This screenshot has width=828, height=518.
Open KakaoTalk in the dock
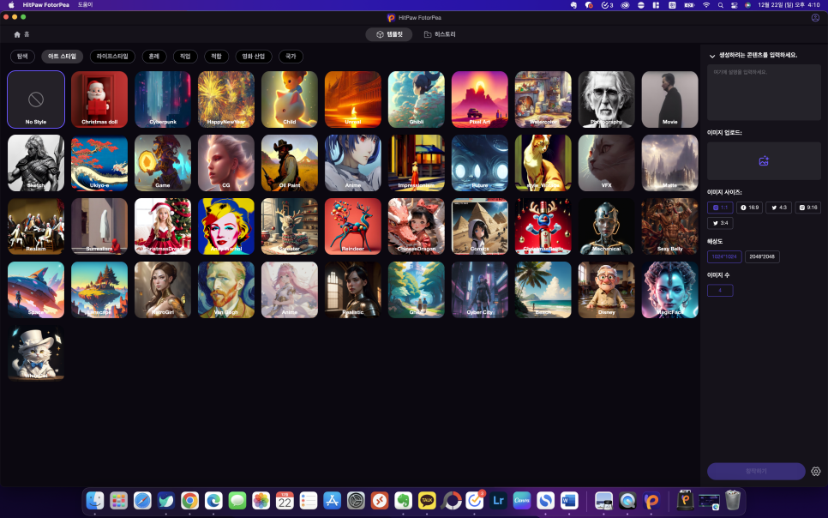click(x=427, y=500)
